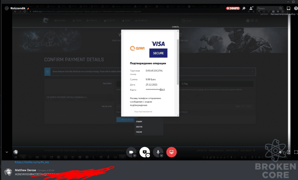Click CANCEL above the payment dialog
The image size is (298, 180).
click(x=175, y=27)
